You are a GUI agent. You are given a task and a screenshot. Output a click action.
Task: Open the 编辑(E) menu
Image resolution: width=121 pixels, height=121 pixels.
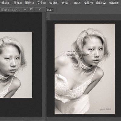[6, 3]
